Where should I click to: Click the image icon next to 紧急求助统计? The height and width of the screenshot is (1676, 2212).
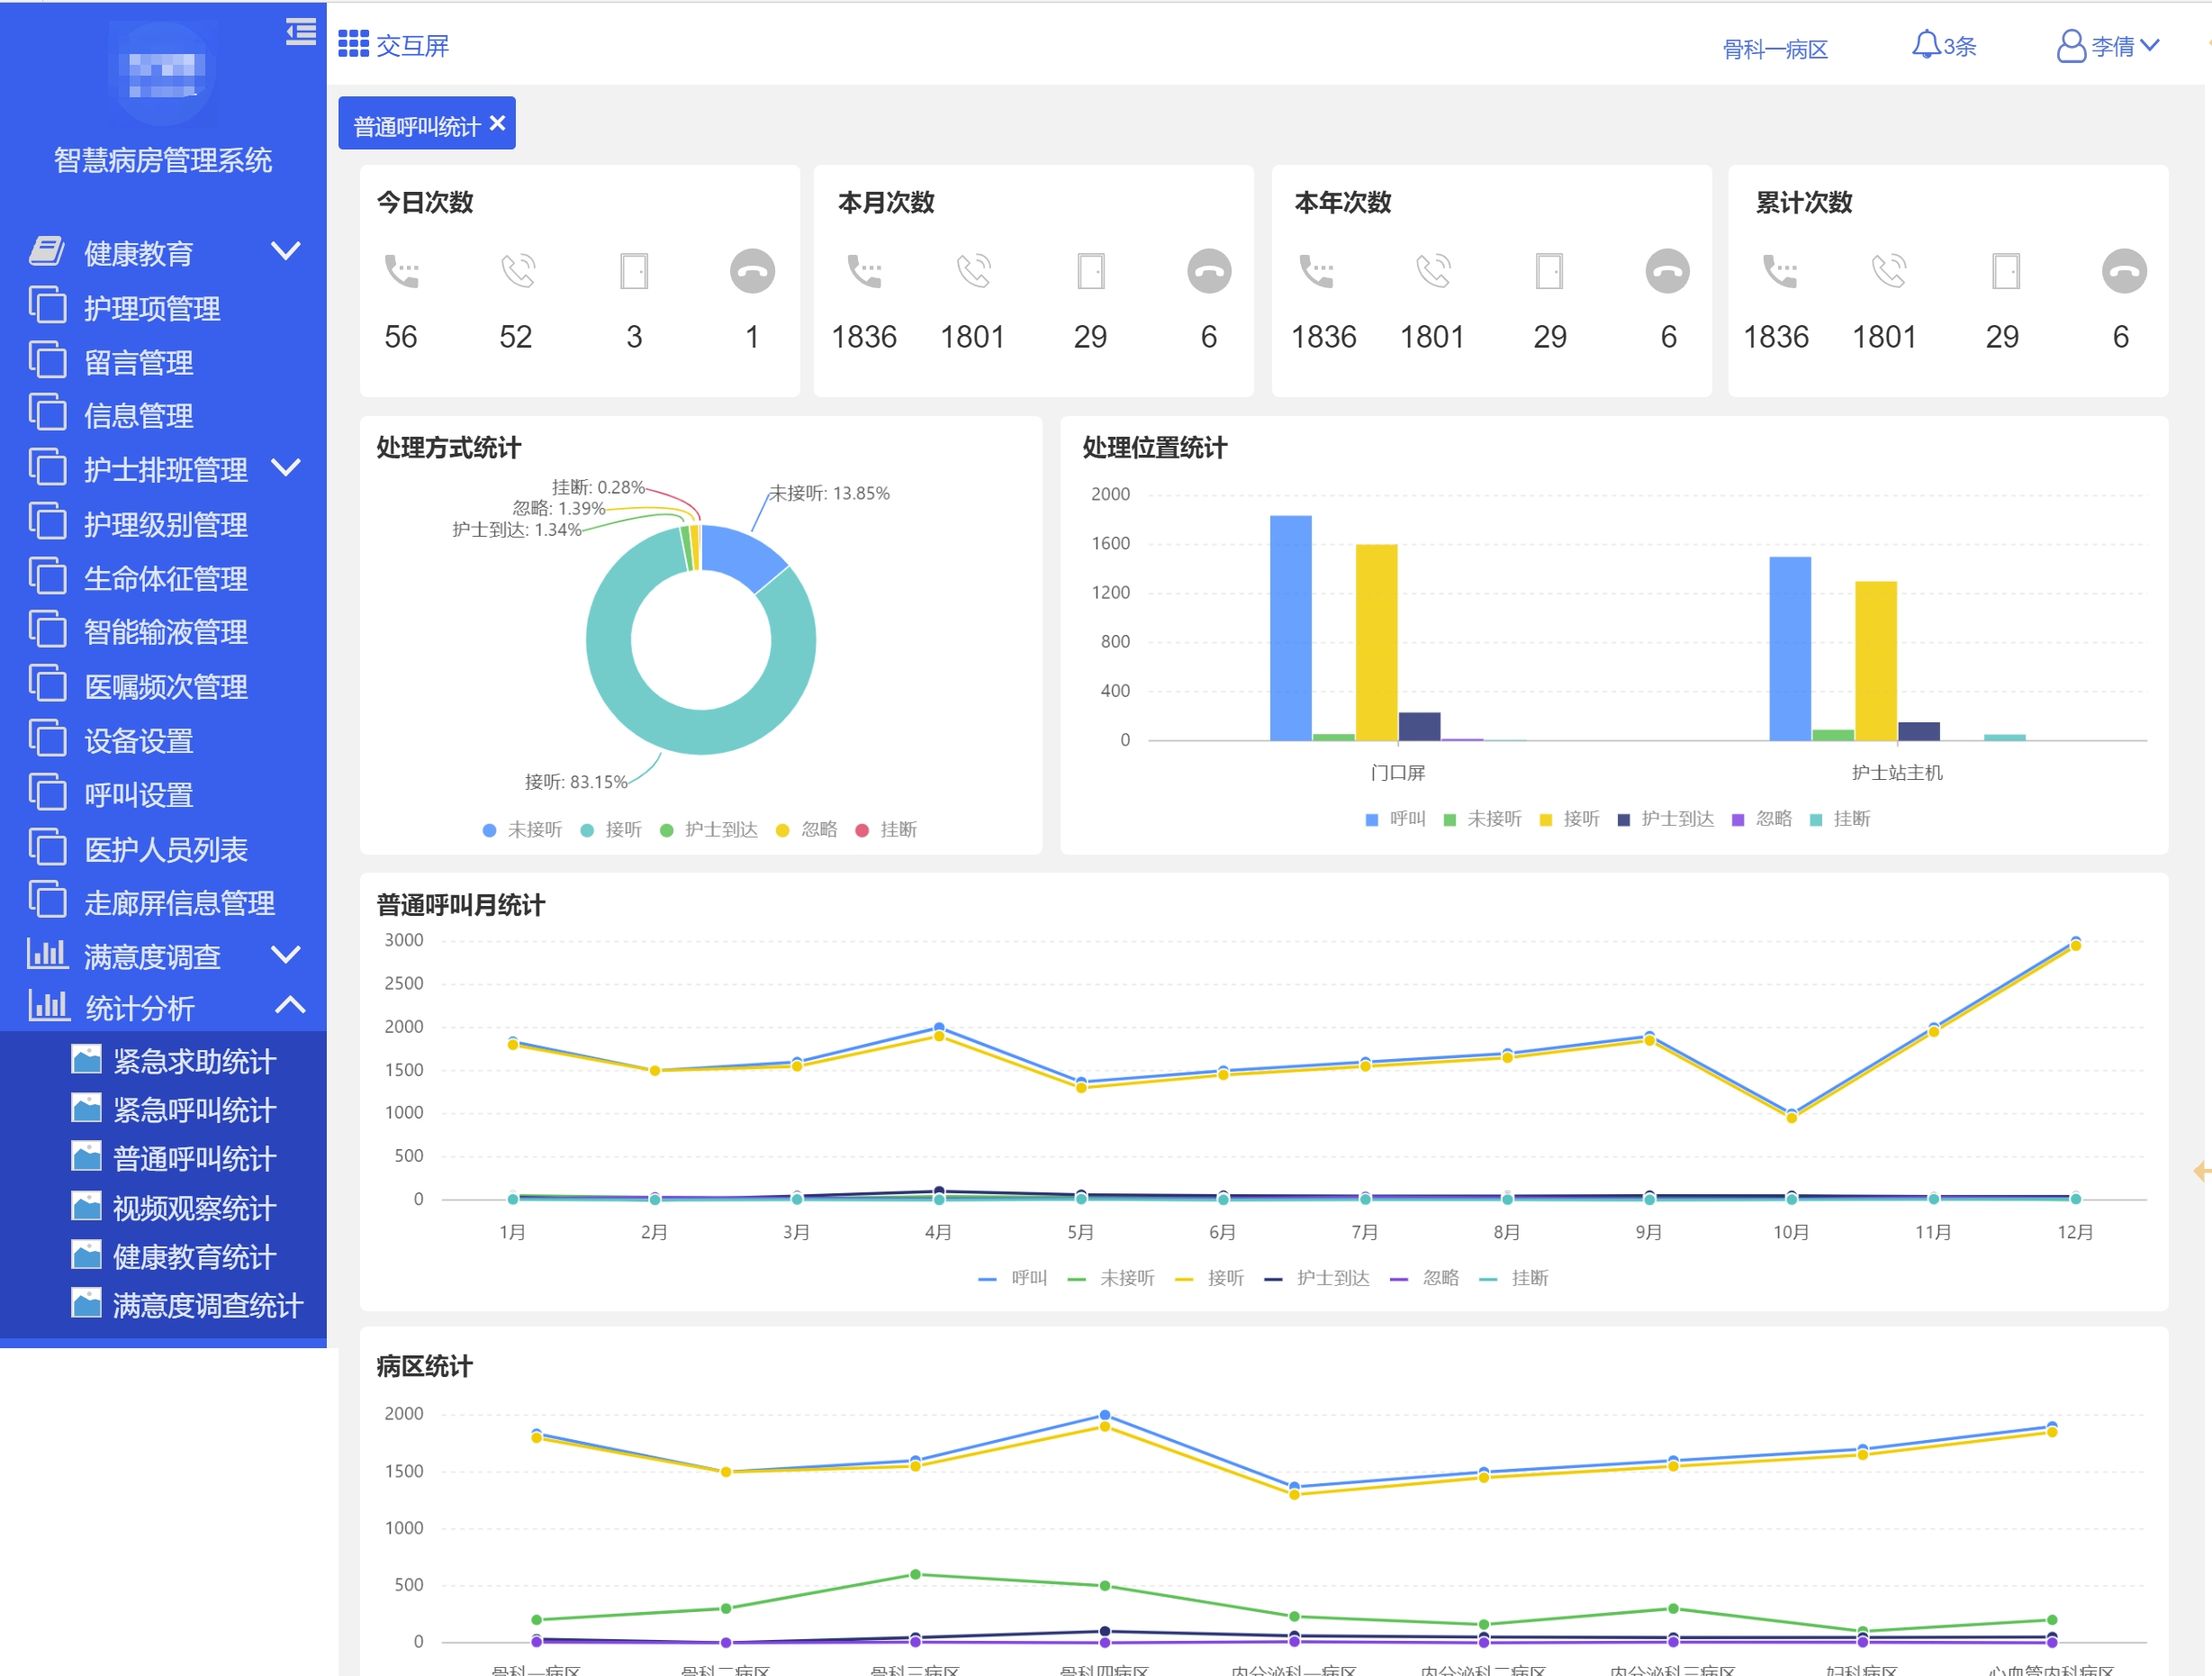87,1060
